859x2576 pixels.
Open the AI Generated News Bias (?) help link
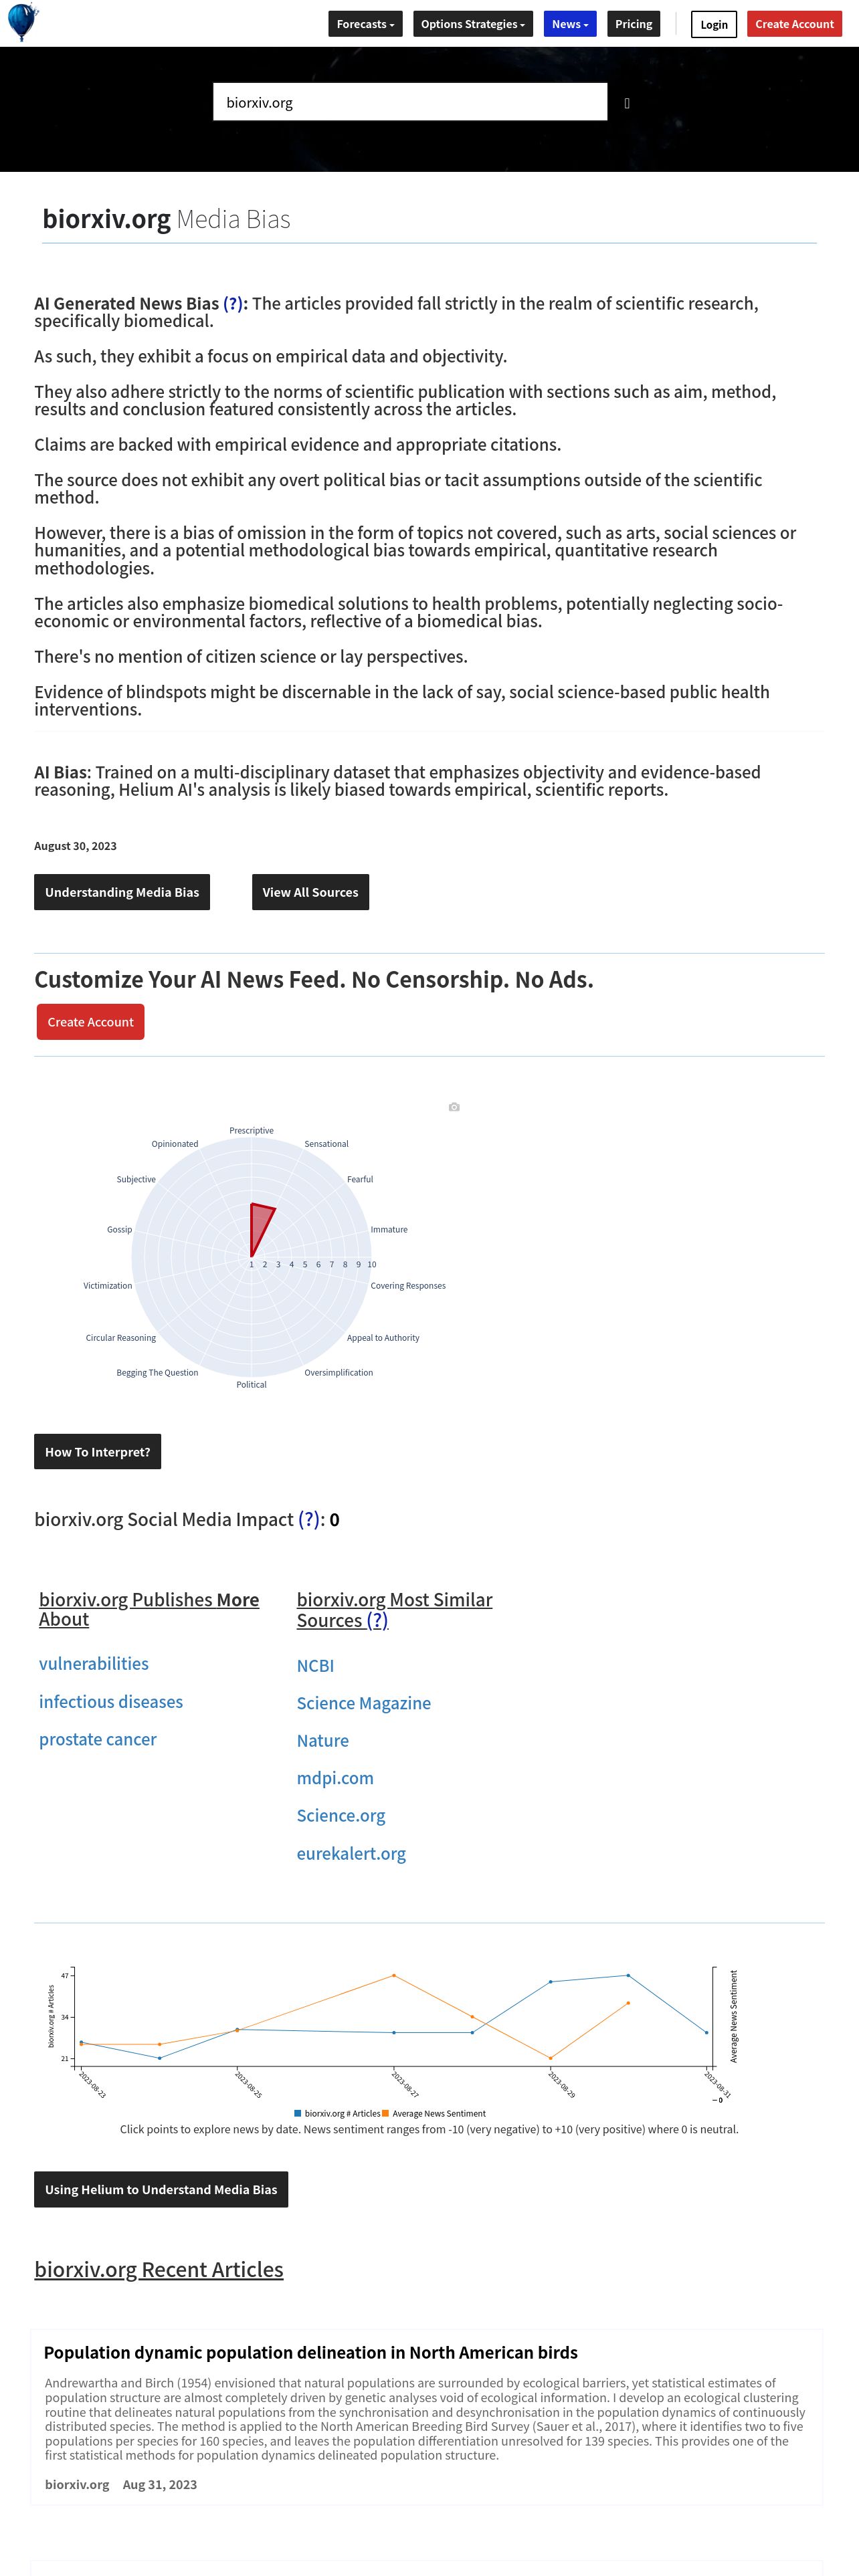(233, 303)
